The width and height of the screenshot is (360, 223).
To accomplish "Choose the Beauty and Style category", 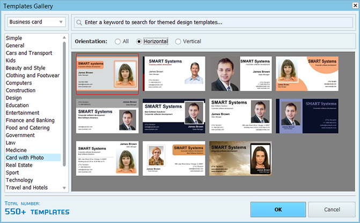I will 26,68.
